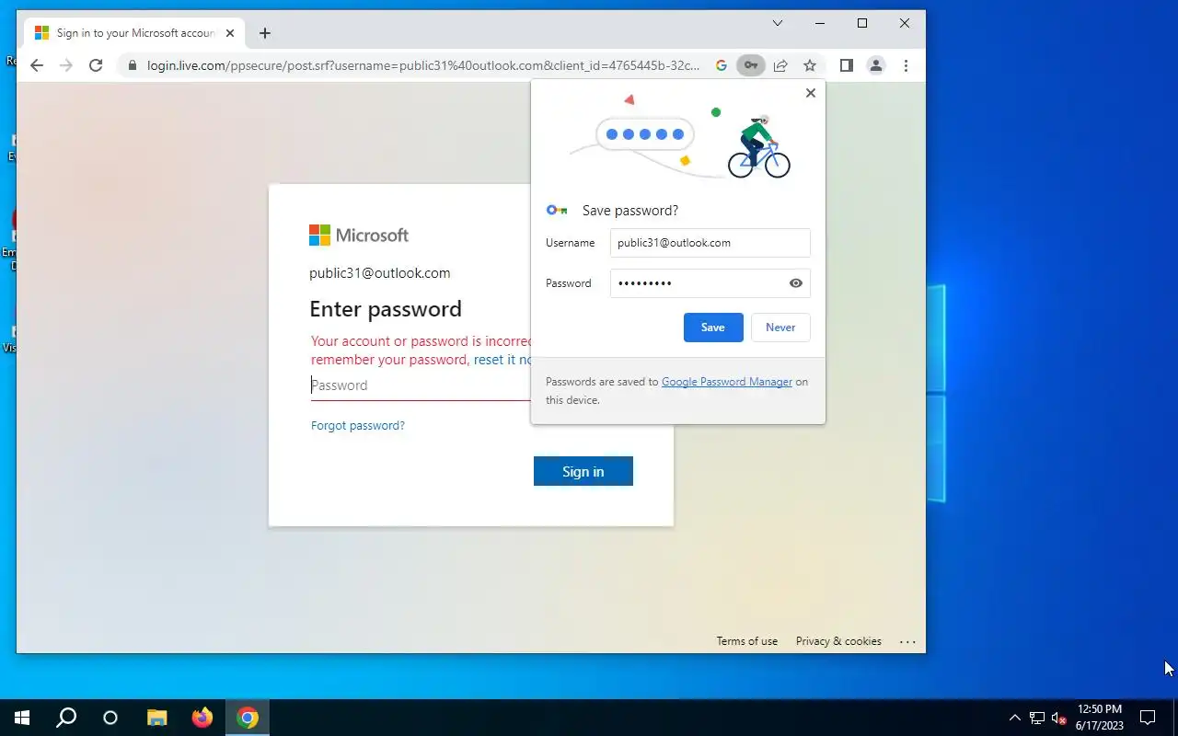The image size is (1178, 736).
Task: Open Chrome's three-dot menu
Action: pyautogui.click(x=906, y=65)
